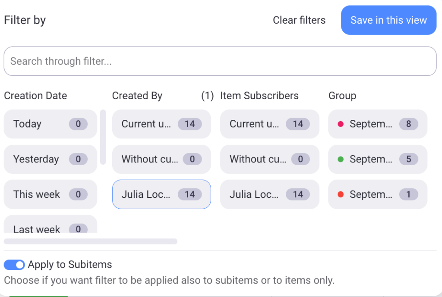Viewport: 442px width, 297px height.
Task: Focus the Search through filter field
Action: (220, 61)
